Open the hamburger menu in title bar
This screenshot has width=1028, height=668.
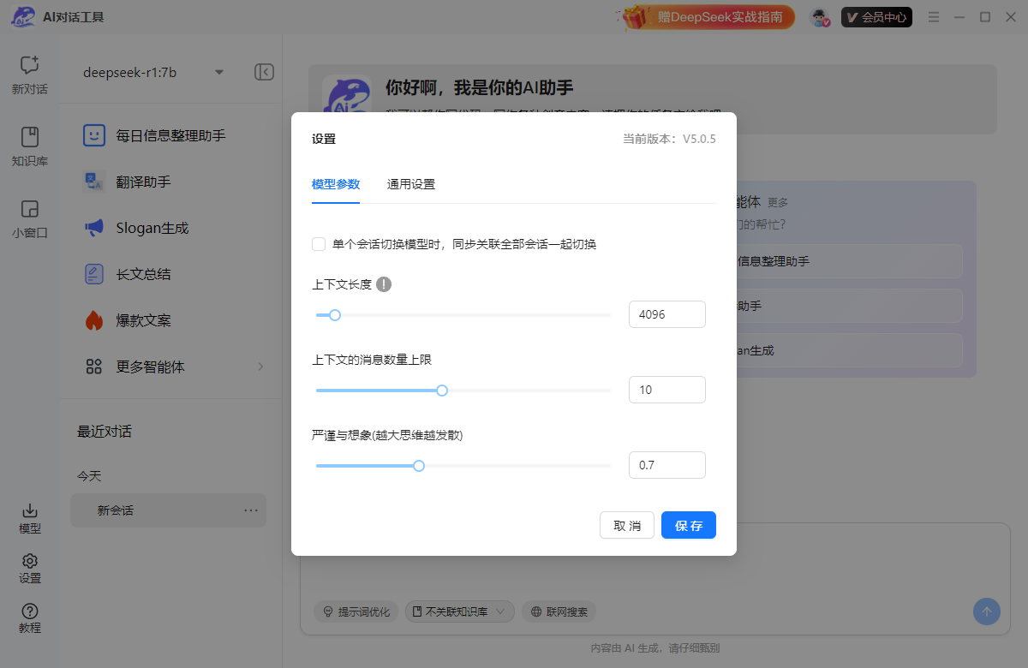pyautogui.click(x=933, y=17)
